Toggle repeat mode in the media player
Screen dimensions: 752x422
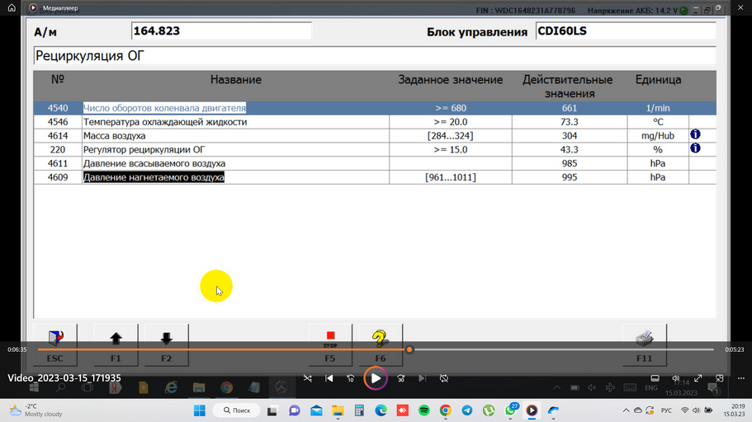[x=444, y=378]
